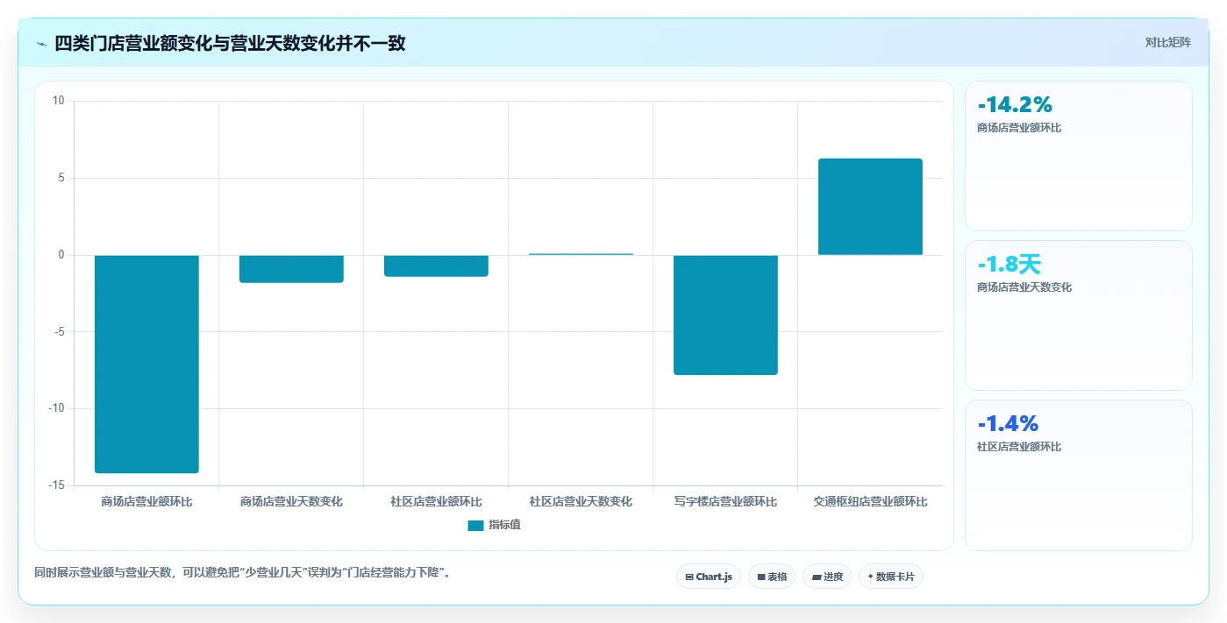
Task: Click the 社区店营业天数变化 bar
Action: pyautogui.click(x=581, y=254)
